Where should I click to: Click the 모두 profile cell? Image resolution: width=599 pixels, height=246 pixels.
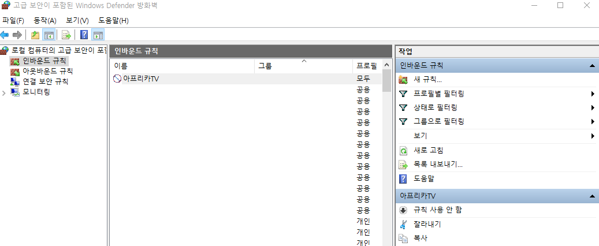[363, 79]
